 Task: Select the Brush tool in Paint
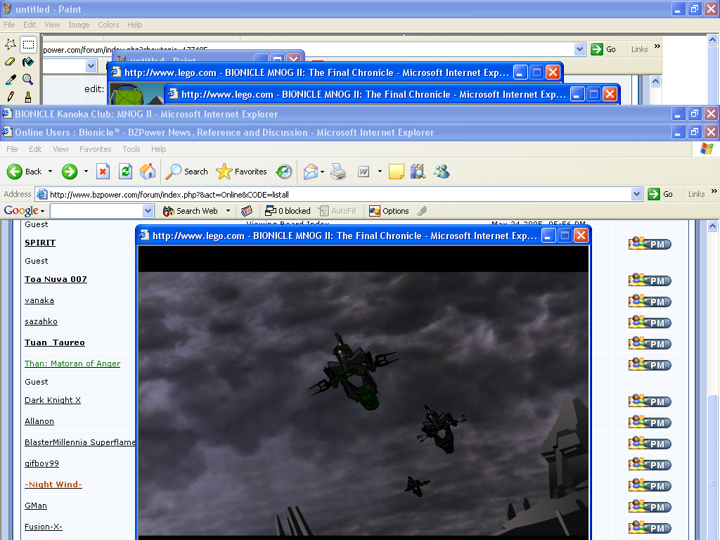[28, 97]
